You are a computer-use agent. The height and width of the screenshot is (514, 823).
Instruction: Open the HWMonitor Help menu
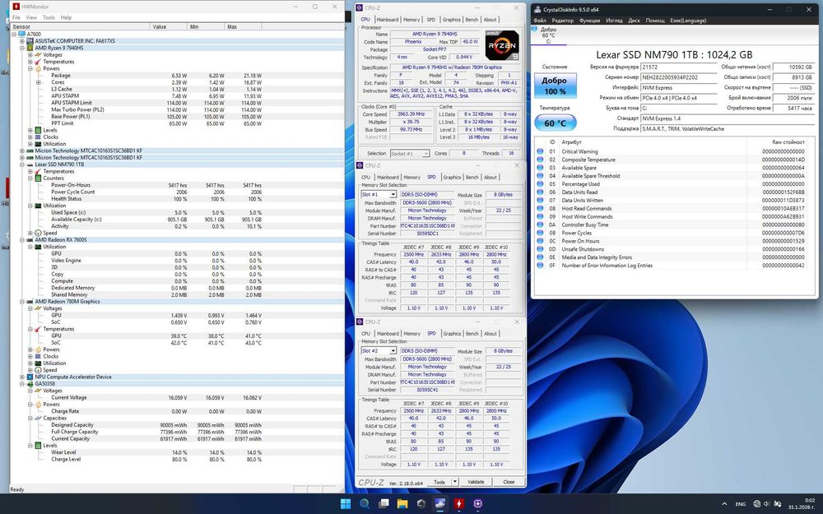(x=66, y=17)
